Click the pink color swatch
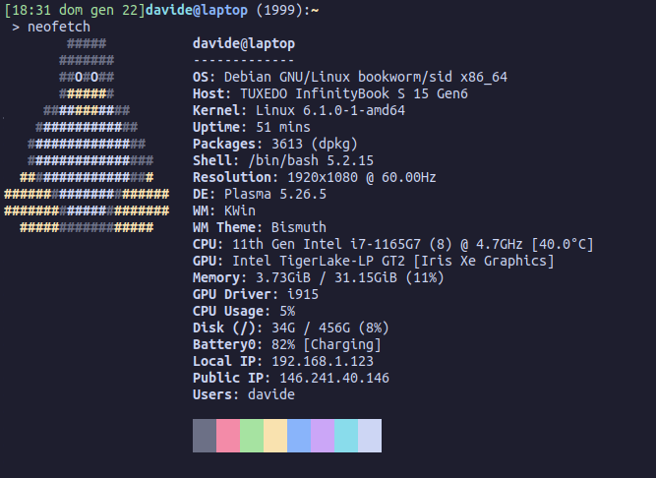 click(228, 436)
